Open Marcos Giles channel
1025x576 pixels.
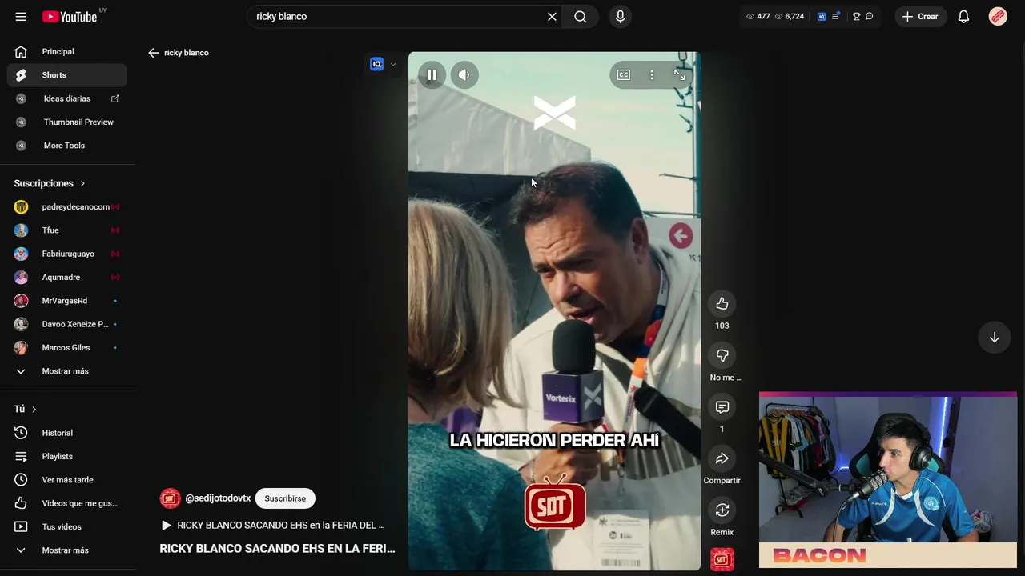pos(67,347)
